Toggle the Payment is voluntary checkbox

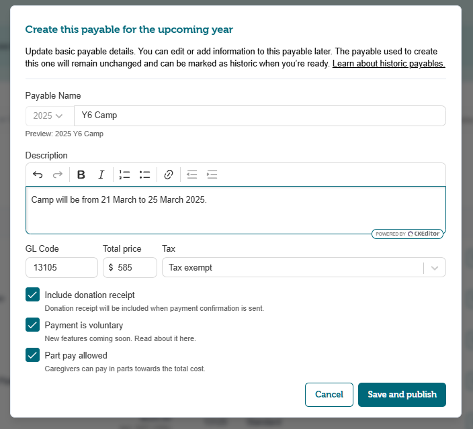click(32, 325)
